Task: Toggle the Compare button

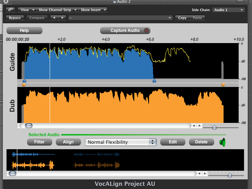Action: coord(37,18)
